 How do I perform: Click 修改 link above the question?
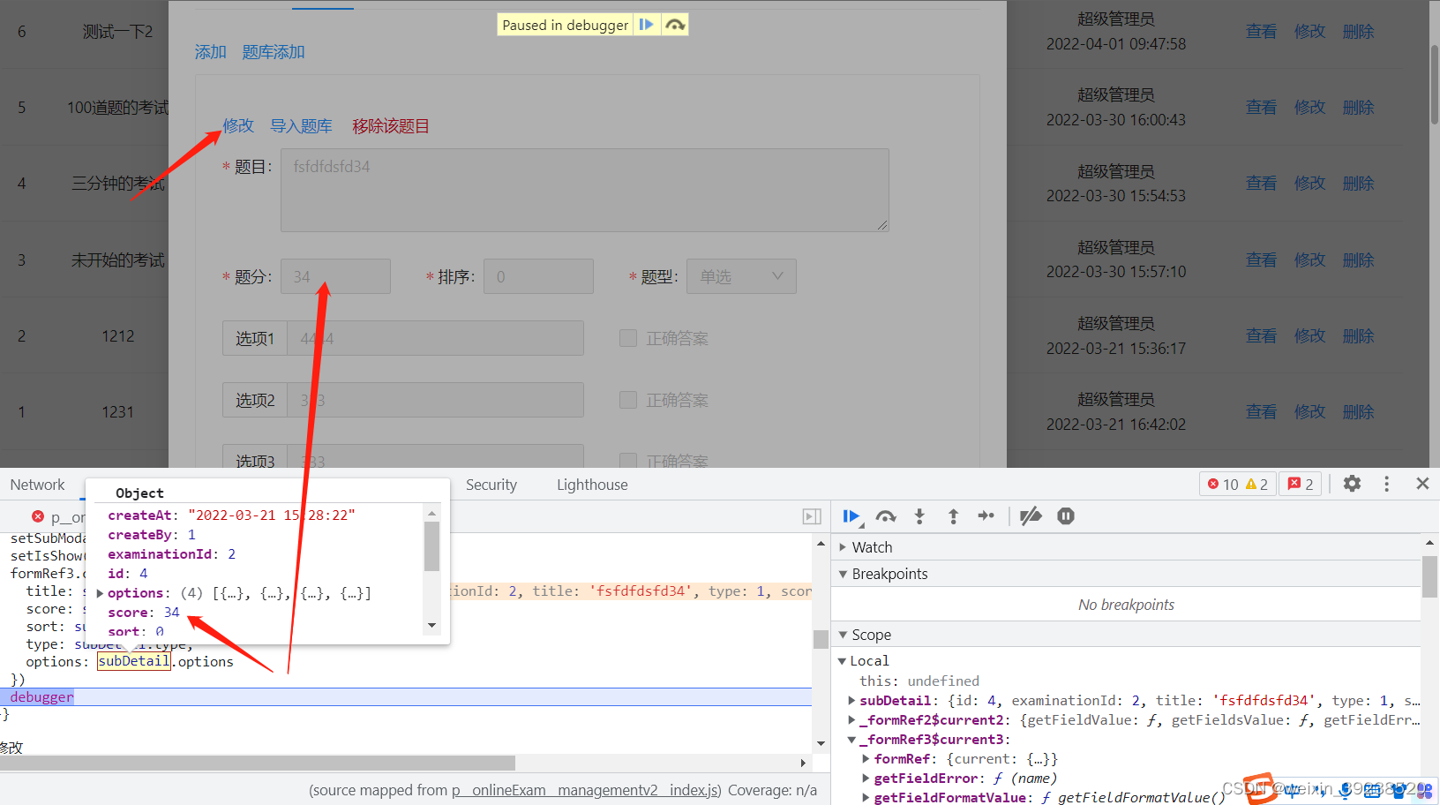coord(238,125)
